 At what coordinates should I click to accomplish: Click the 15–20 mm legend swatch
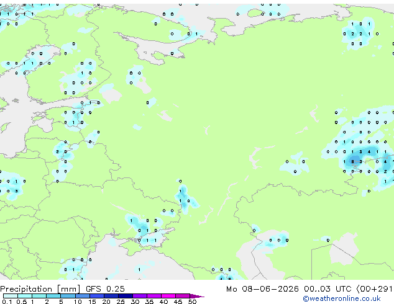(x=97, y=296)
